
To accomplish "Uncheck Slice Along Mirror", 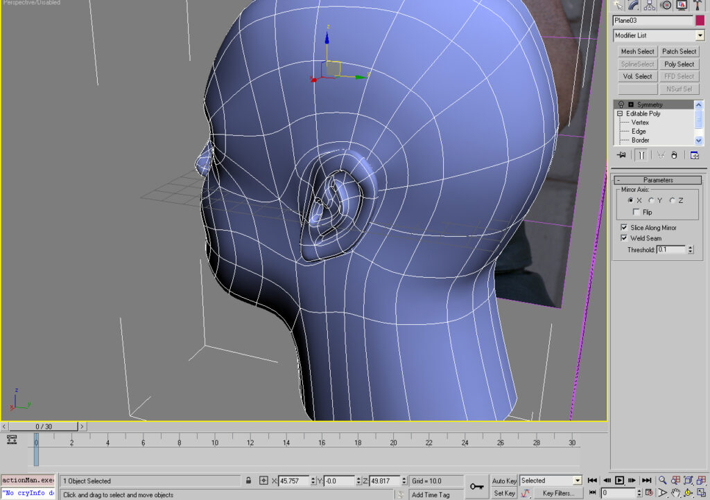I will click(624, 227).
